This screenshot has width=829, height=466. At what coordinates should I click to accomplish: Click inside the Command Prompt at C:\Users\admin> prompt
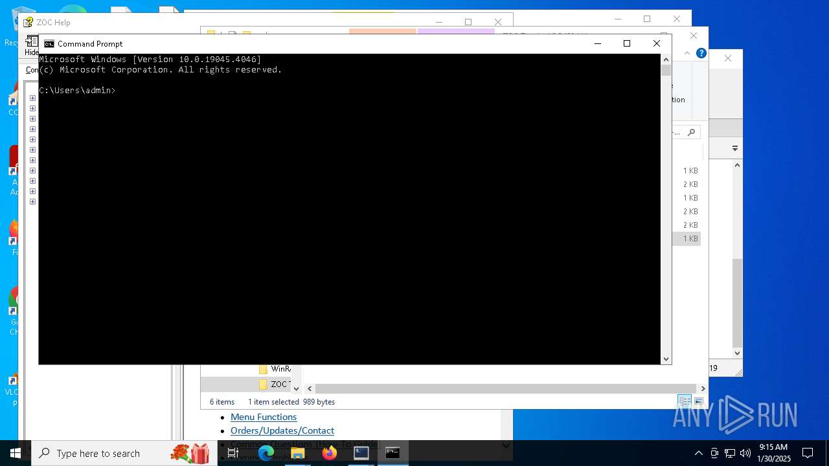pyautogui.click(x=77, y=90)
